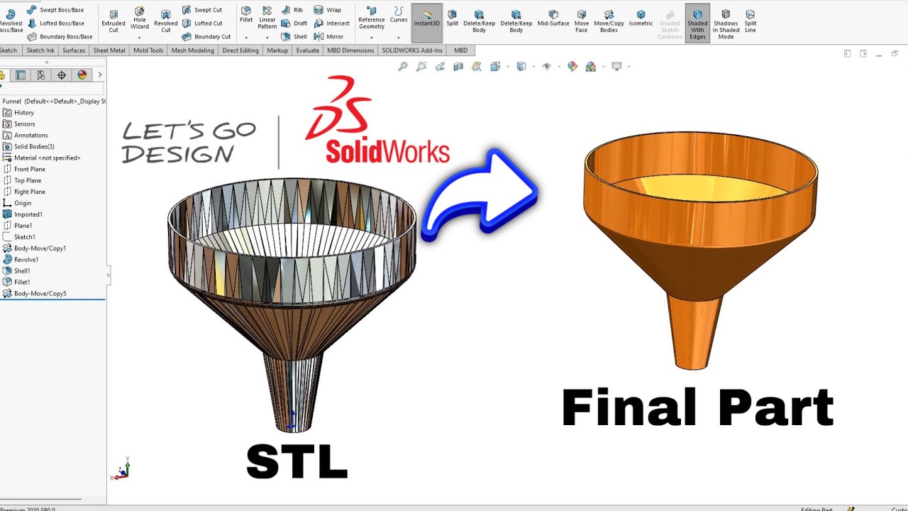
Task: Select Solid Bodies(3) folder
Action: (28, 146)
